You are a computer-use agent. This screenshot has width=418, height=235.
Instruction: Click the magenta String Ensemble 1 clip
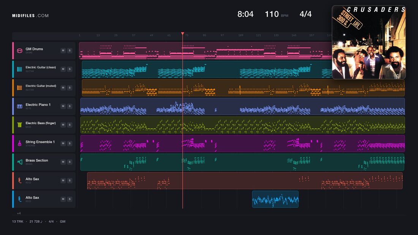click(x=242, y=144)
